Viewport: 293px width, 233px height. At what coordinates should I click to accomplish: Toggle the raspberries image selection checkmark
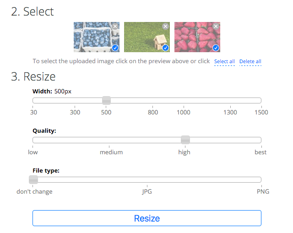tap(216, 48)
